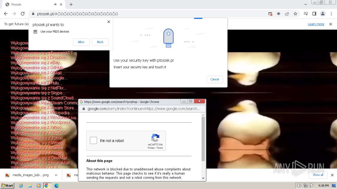Allow MIDI device access
Image resolution: width=337 pixels, height=189 pixels.
click(x=81, y=42)
